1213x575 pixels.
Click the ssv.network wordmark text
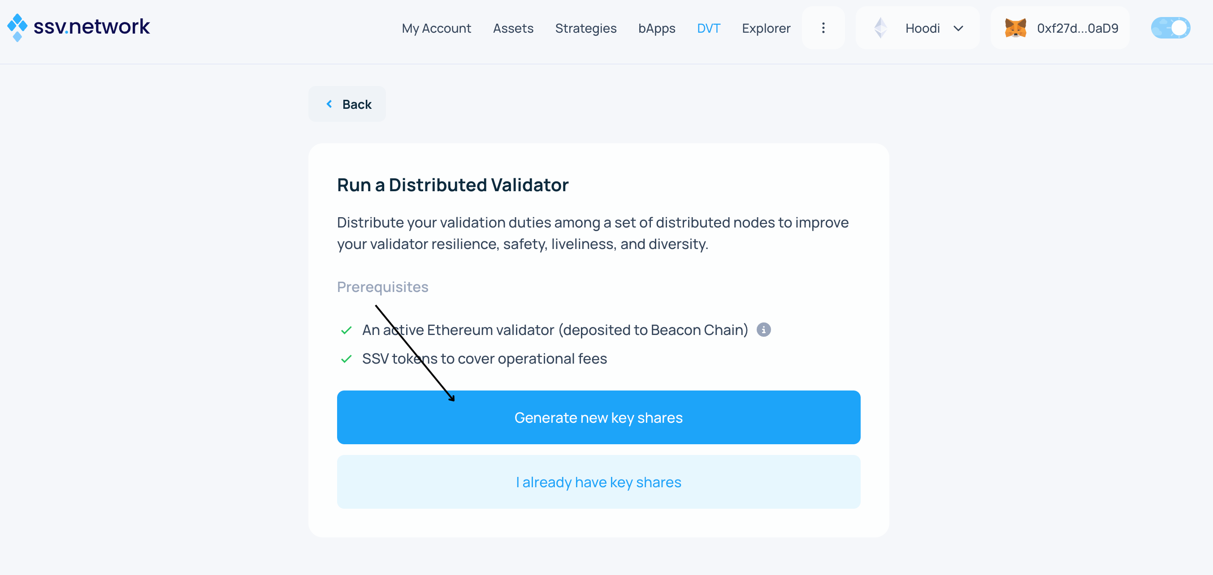coord(91,26)
